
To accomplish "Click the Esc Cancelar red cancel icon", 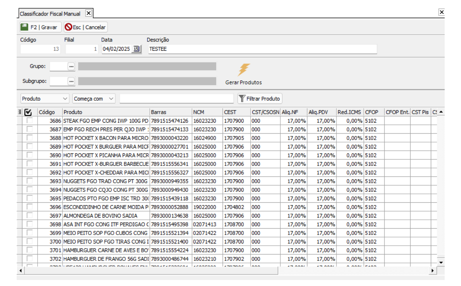I will pyautogui.click(x=68, y=27).
